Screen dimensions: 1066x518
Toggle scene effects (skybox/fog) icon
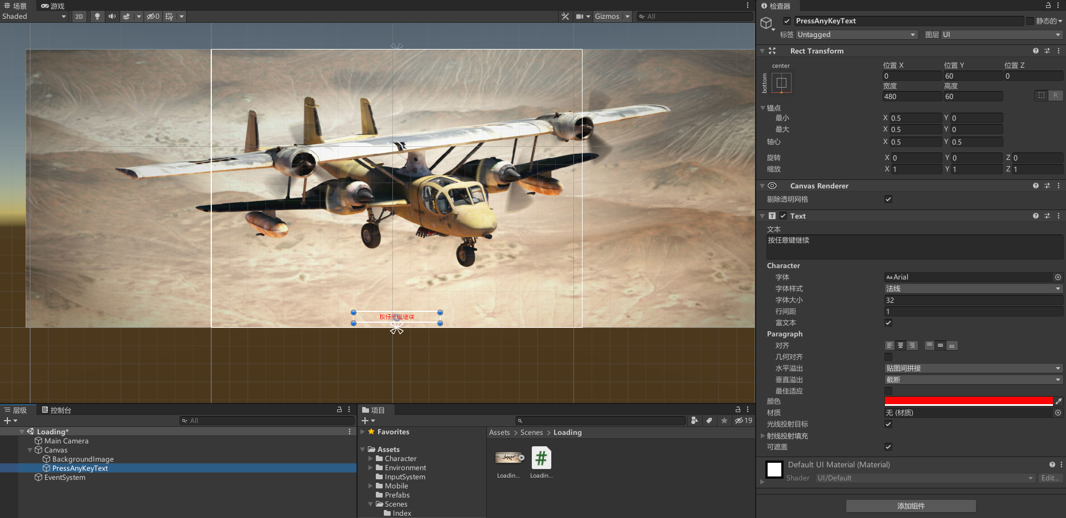tap(126, 17)
